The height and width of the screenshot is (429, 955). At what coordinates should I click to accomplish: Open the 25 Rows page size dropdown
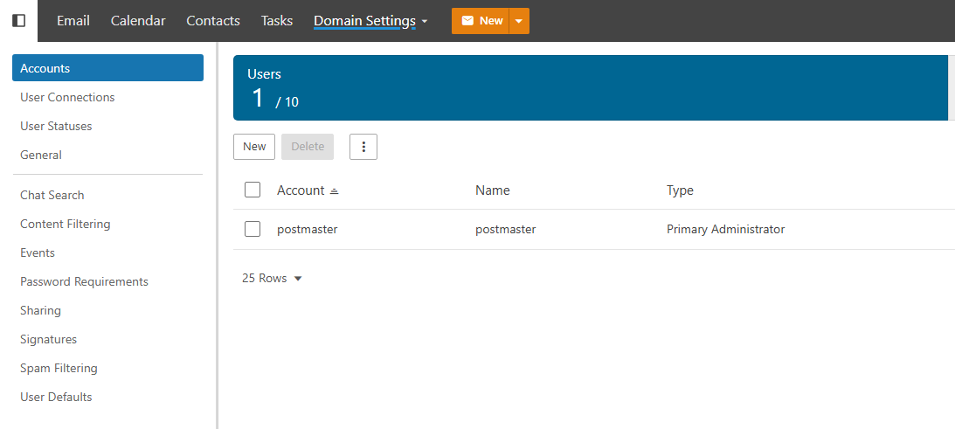click(272, 278)
